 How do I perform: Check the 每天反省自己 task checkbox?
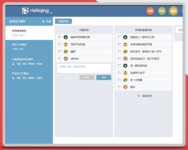click(x=119, y=59)
